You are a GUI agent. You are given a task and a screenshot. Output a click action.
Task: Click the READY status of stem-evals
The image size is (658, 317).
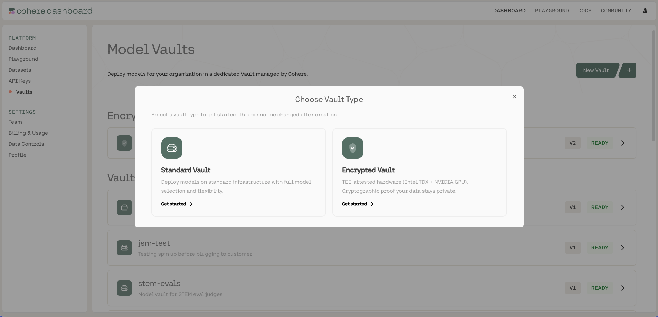click(x=600, y=288)
